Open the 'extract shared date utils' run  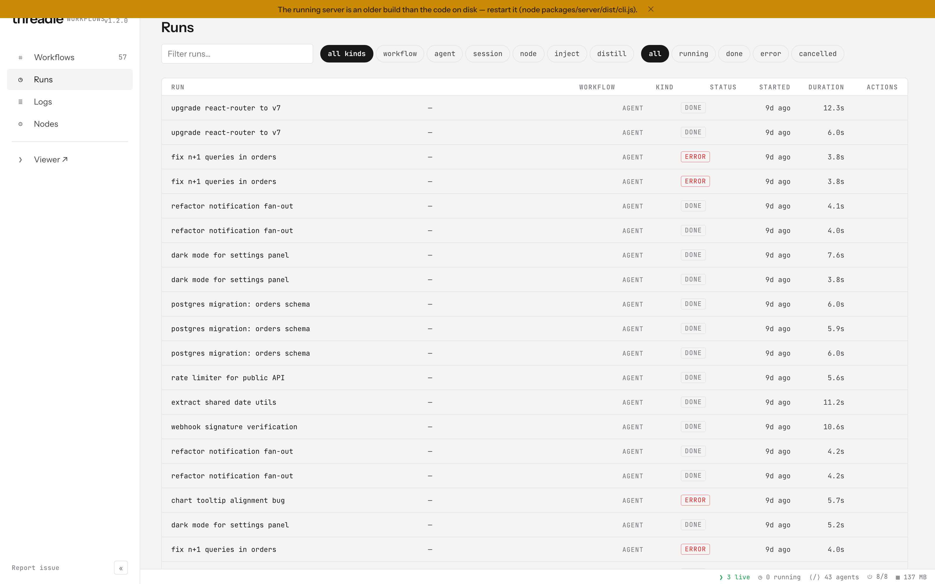[x=534, y=402]
